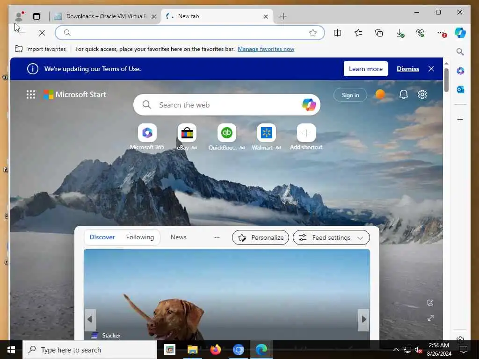Add an app to the sidebar

click(x=460, y=119)
